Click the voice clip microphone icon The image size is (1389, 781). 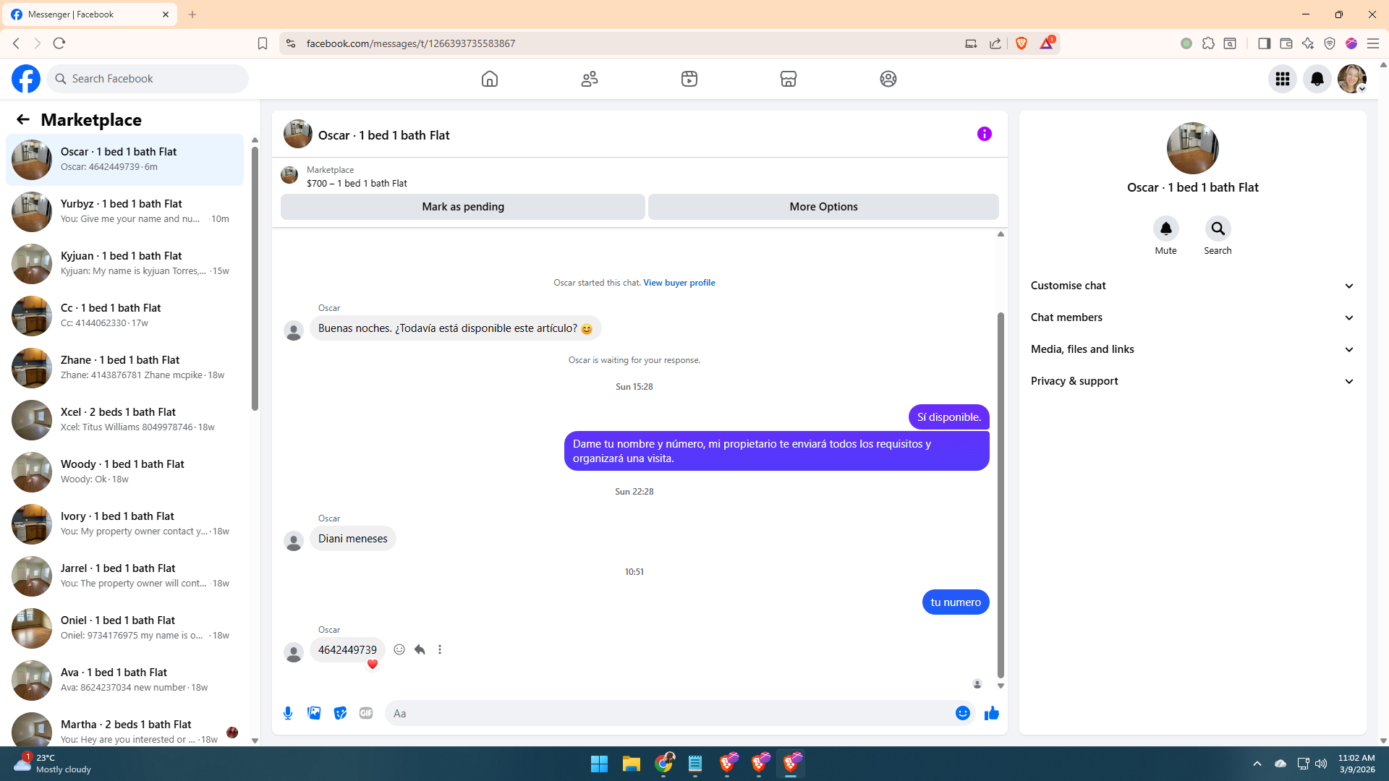(288, 713)
